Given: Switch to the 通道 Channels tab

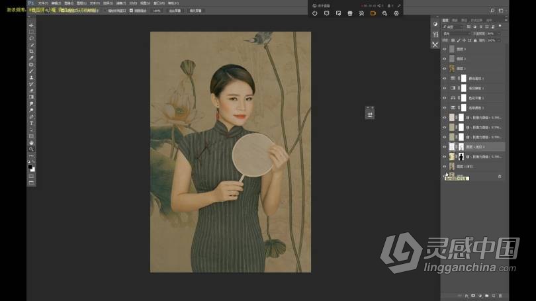Looking at the screenshot, I should point(455,20).
